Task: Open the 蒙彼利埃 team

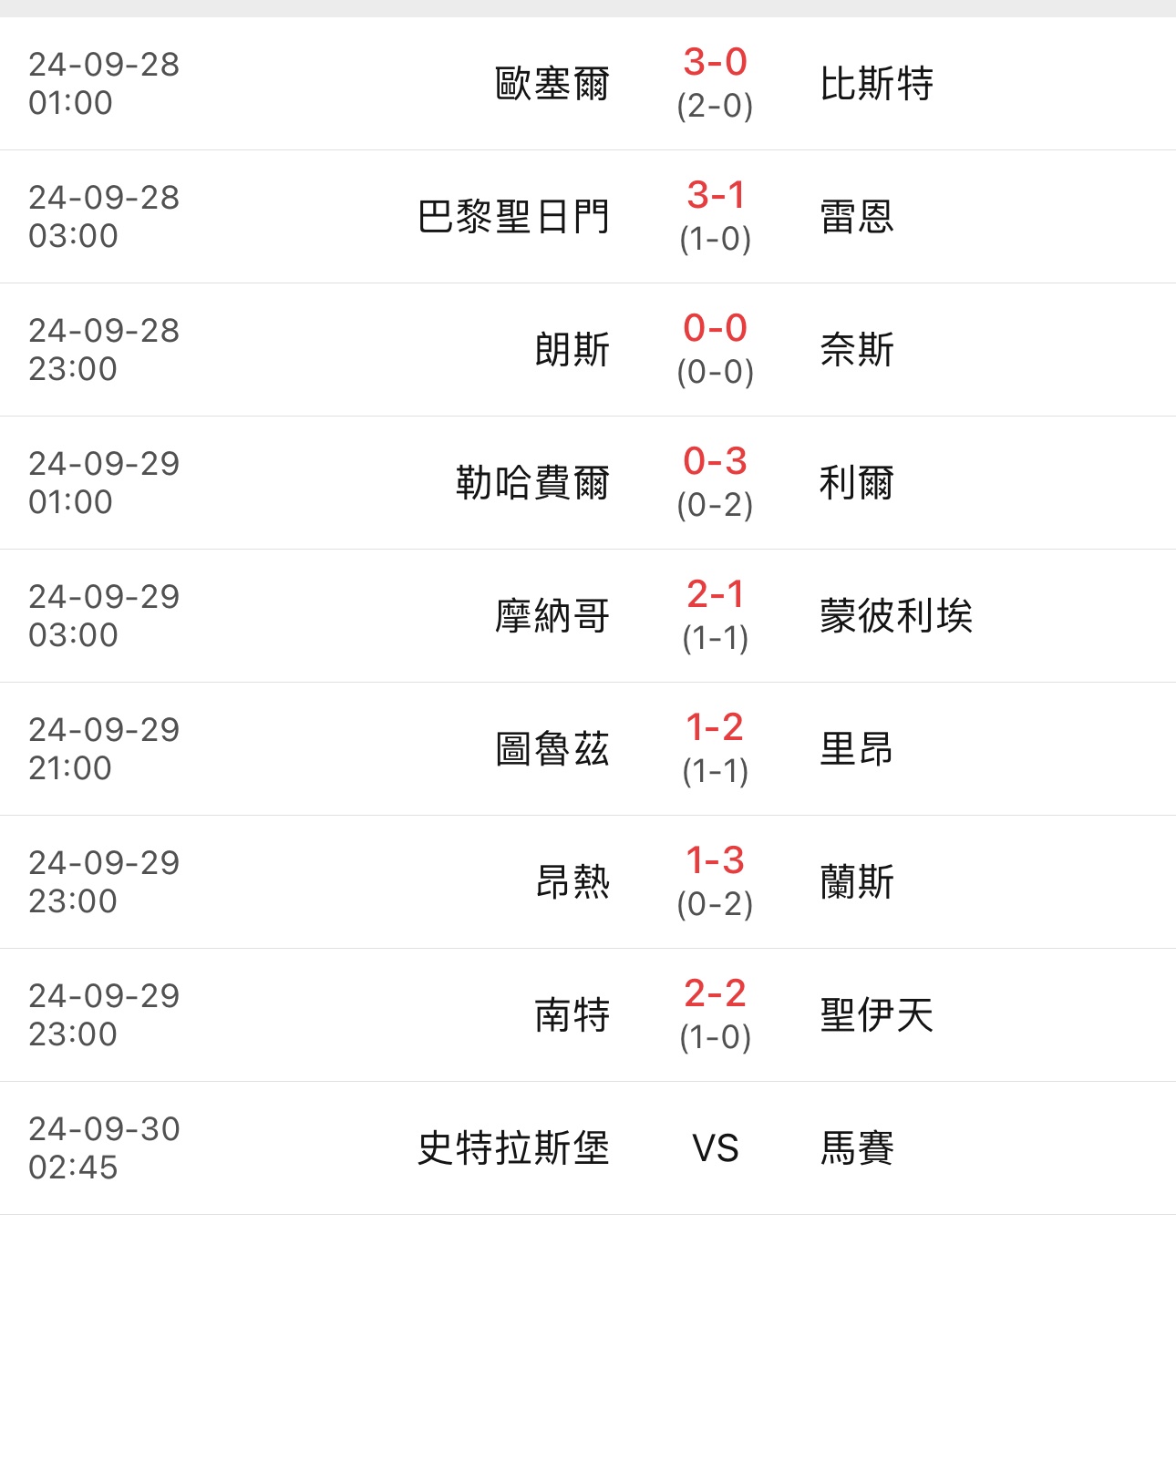Action: [x=896, y=616]
